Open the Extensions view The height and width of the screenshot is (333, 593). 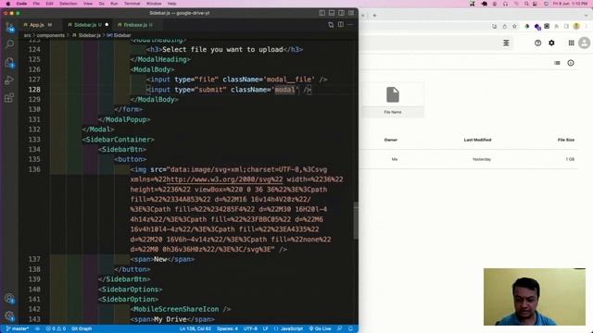pyautogui.click(x=9, y=98)
